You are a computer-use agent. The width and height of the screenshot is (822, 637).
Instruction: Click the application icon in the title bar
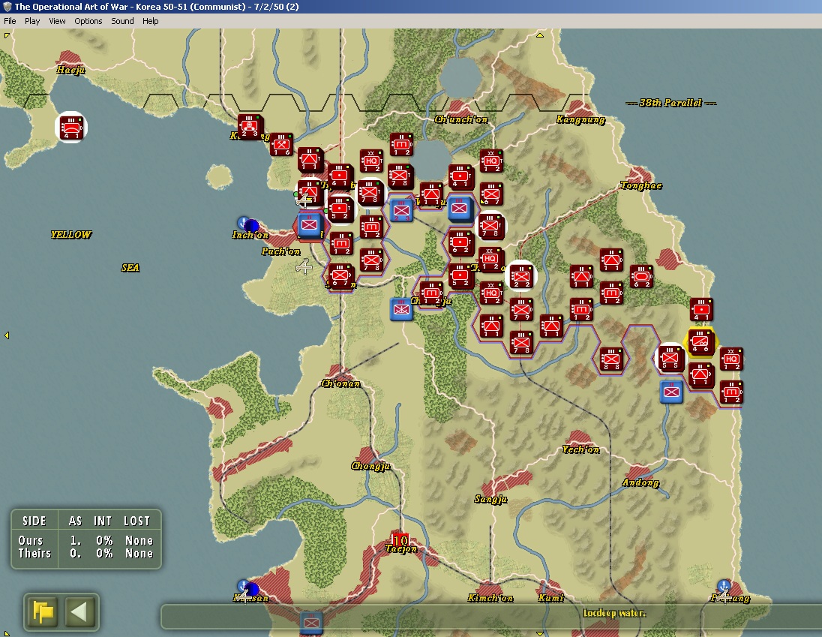7,6
